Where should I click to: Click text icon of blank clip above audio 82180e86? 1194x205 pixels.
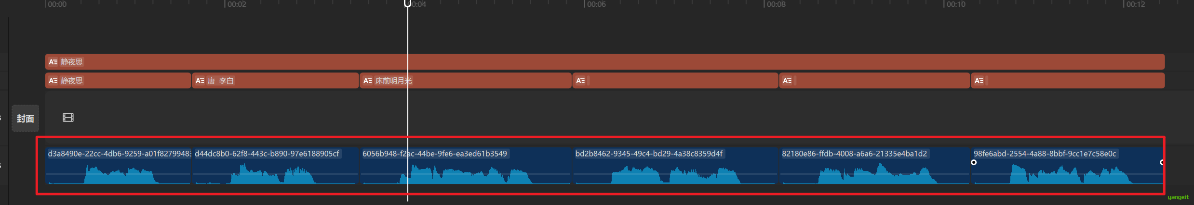(x=787, y=81)
